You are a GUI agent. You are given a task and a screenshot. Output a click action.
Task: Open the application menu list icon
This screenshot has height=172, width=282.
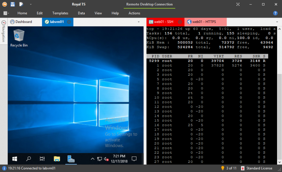pos(6,13)
